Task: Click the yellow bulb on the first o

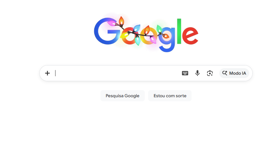Action: click(124, 35)
